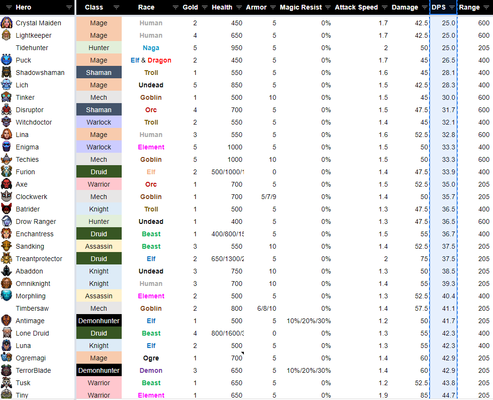This screenshot has height=400, width=493.
Task: Click the filter icon left of Hero label
Action: coord(9,7)
